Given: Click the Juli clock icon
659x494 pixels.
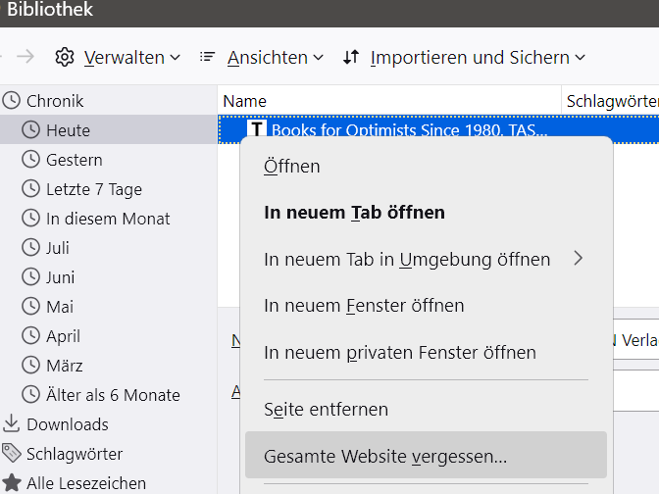Looking at the screenshot, I should click(x=31, y=248).
